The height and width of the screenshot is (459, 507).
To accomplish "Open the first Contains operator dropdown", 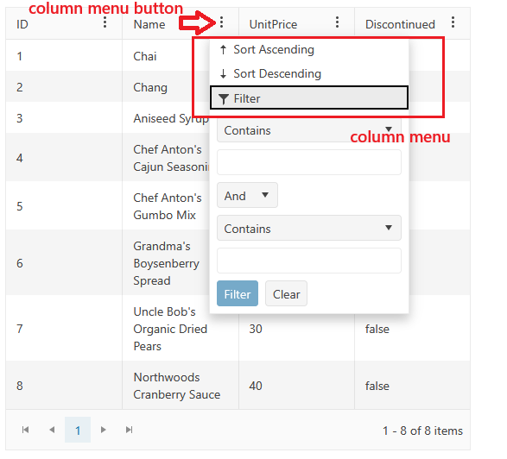I will coord(309,130).
